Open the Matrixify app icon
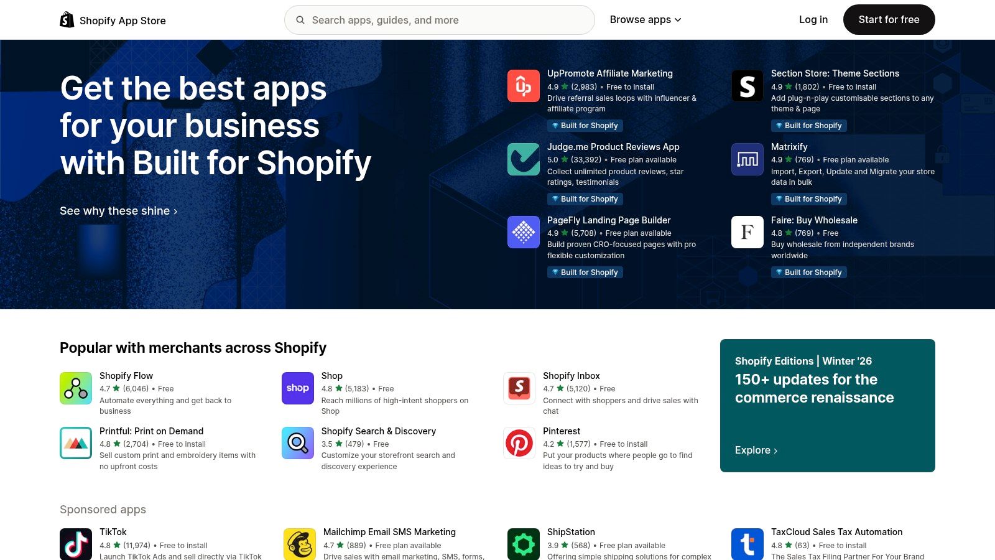Image resolution: width=995 pixels, height=560 pixels. [747, 159]
